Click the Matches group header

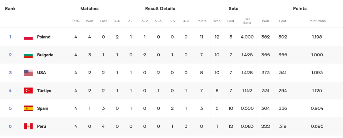click(x=89, y=9)
